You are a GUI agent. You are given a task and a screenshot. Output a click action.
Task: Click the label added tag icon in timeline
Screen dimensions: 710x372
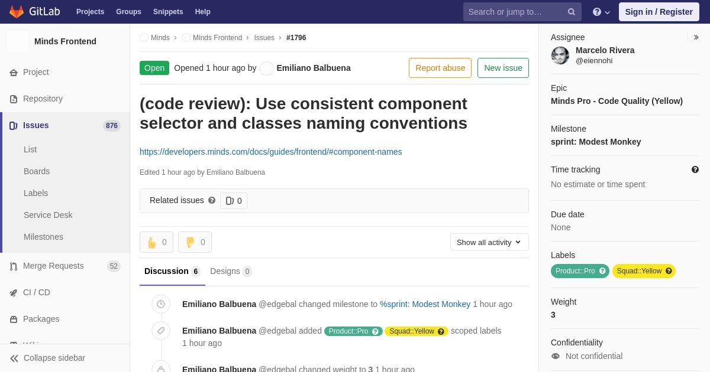(161, 331)
